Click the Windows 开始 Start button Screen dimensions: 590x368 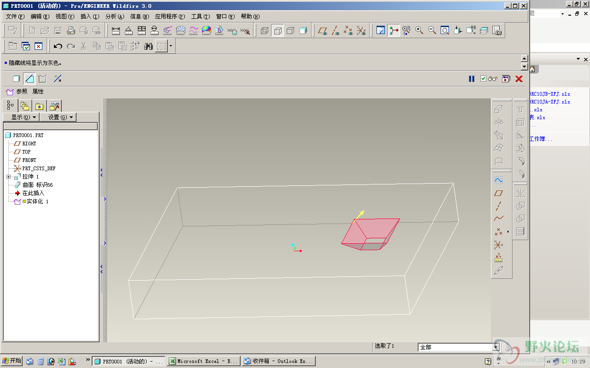pos(12,361)
